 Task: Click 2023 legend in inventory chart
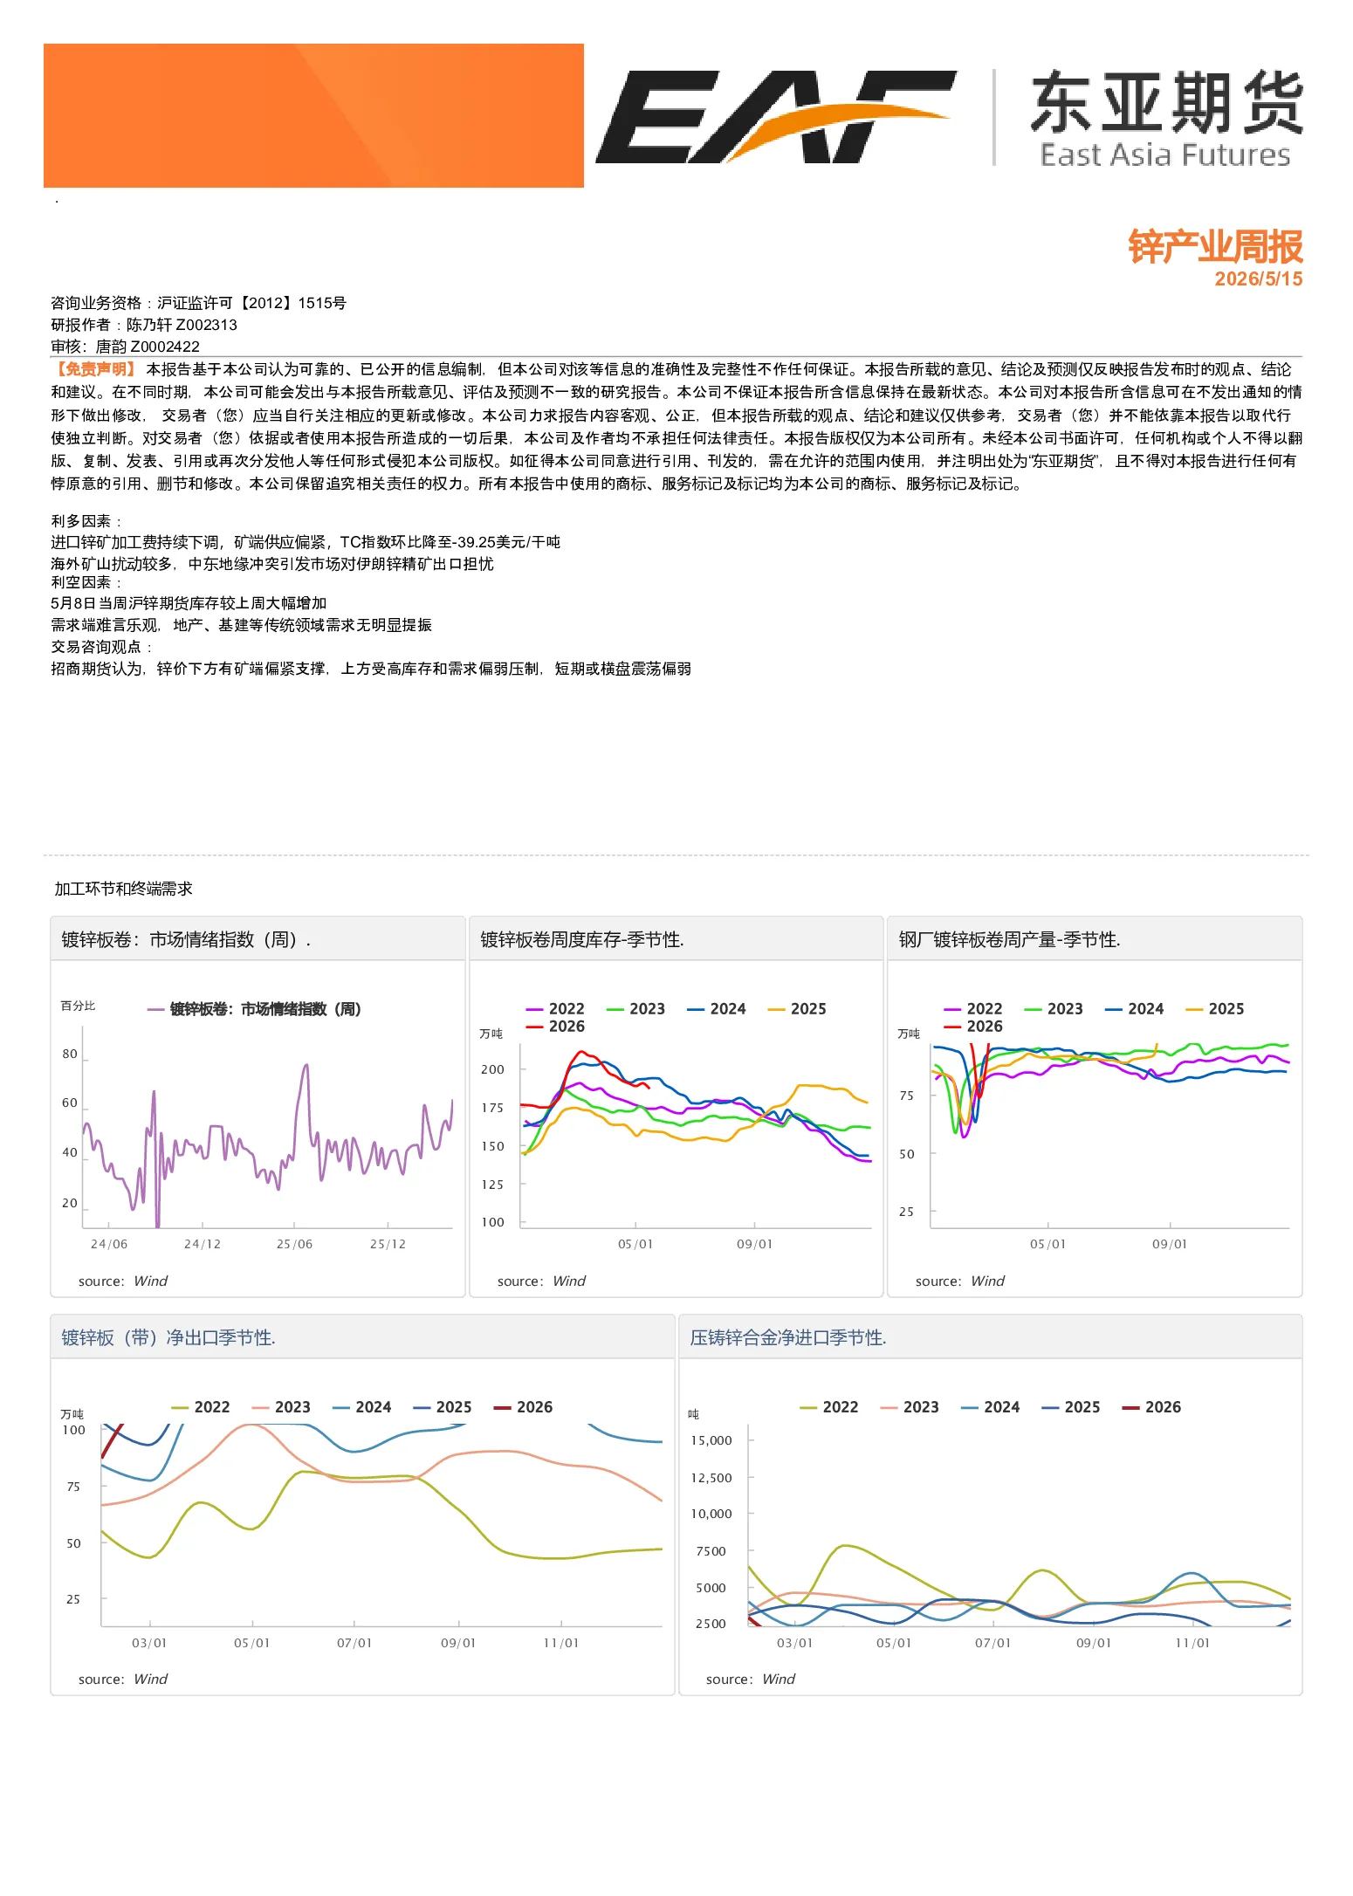click(635, 1009)
